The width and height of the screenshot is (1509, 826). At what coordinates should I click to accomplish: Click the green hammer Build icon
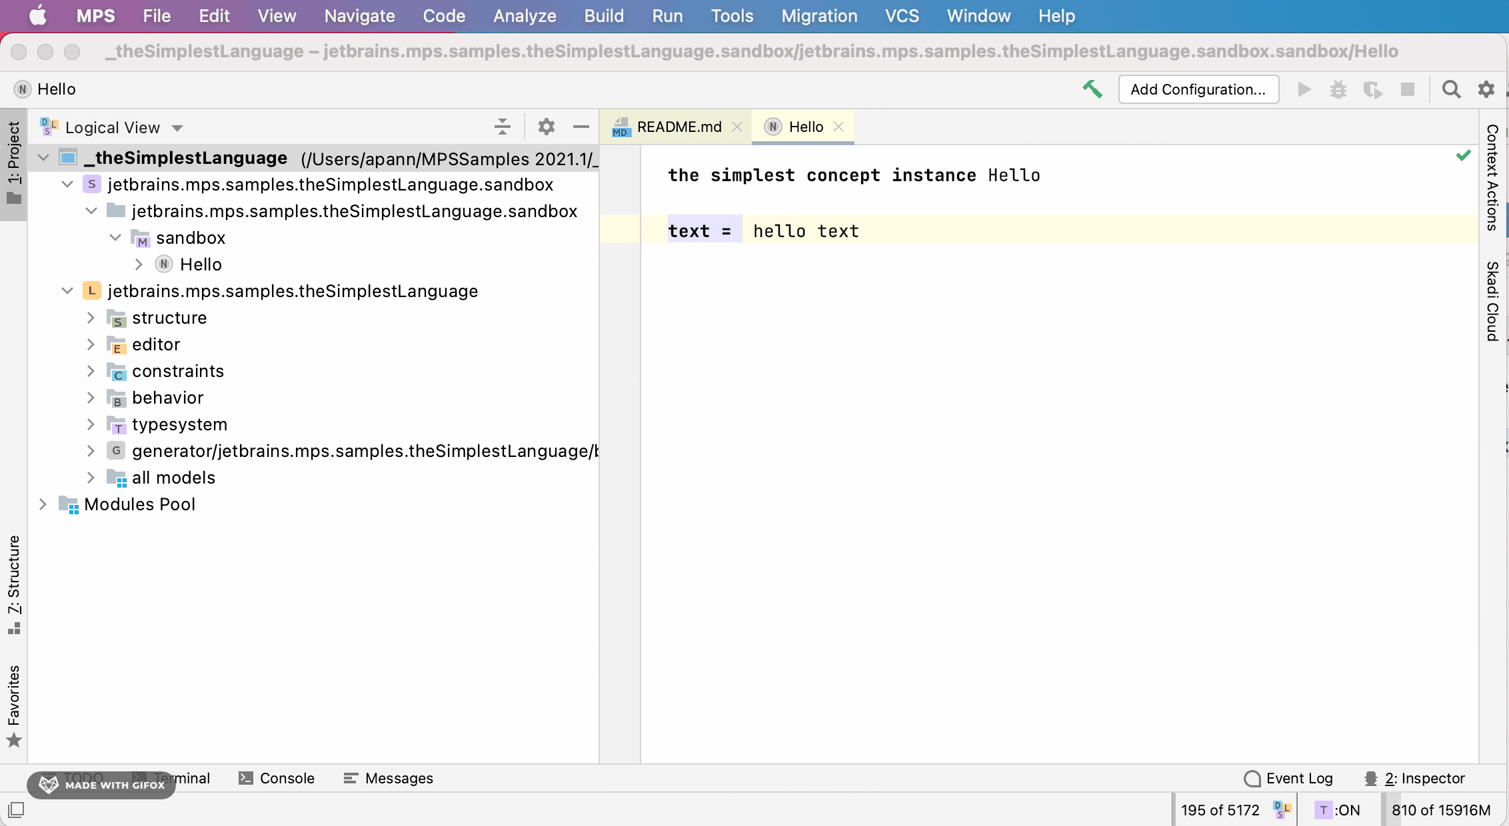(x=1092, y=89)
